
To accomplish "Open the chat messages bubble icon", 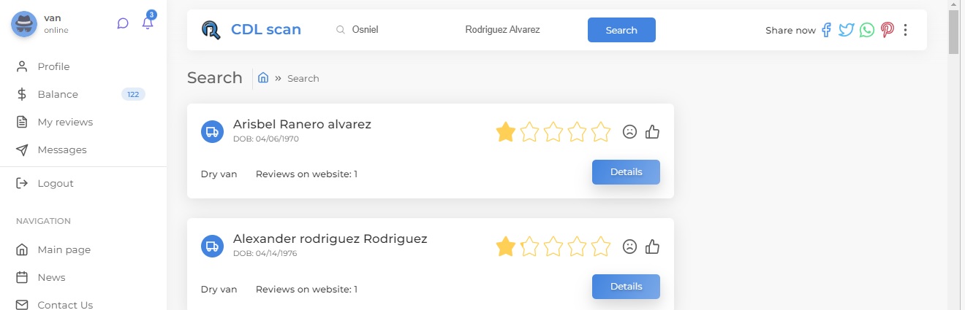I will [x=123, y=23].
